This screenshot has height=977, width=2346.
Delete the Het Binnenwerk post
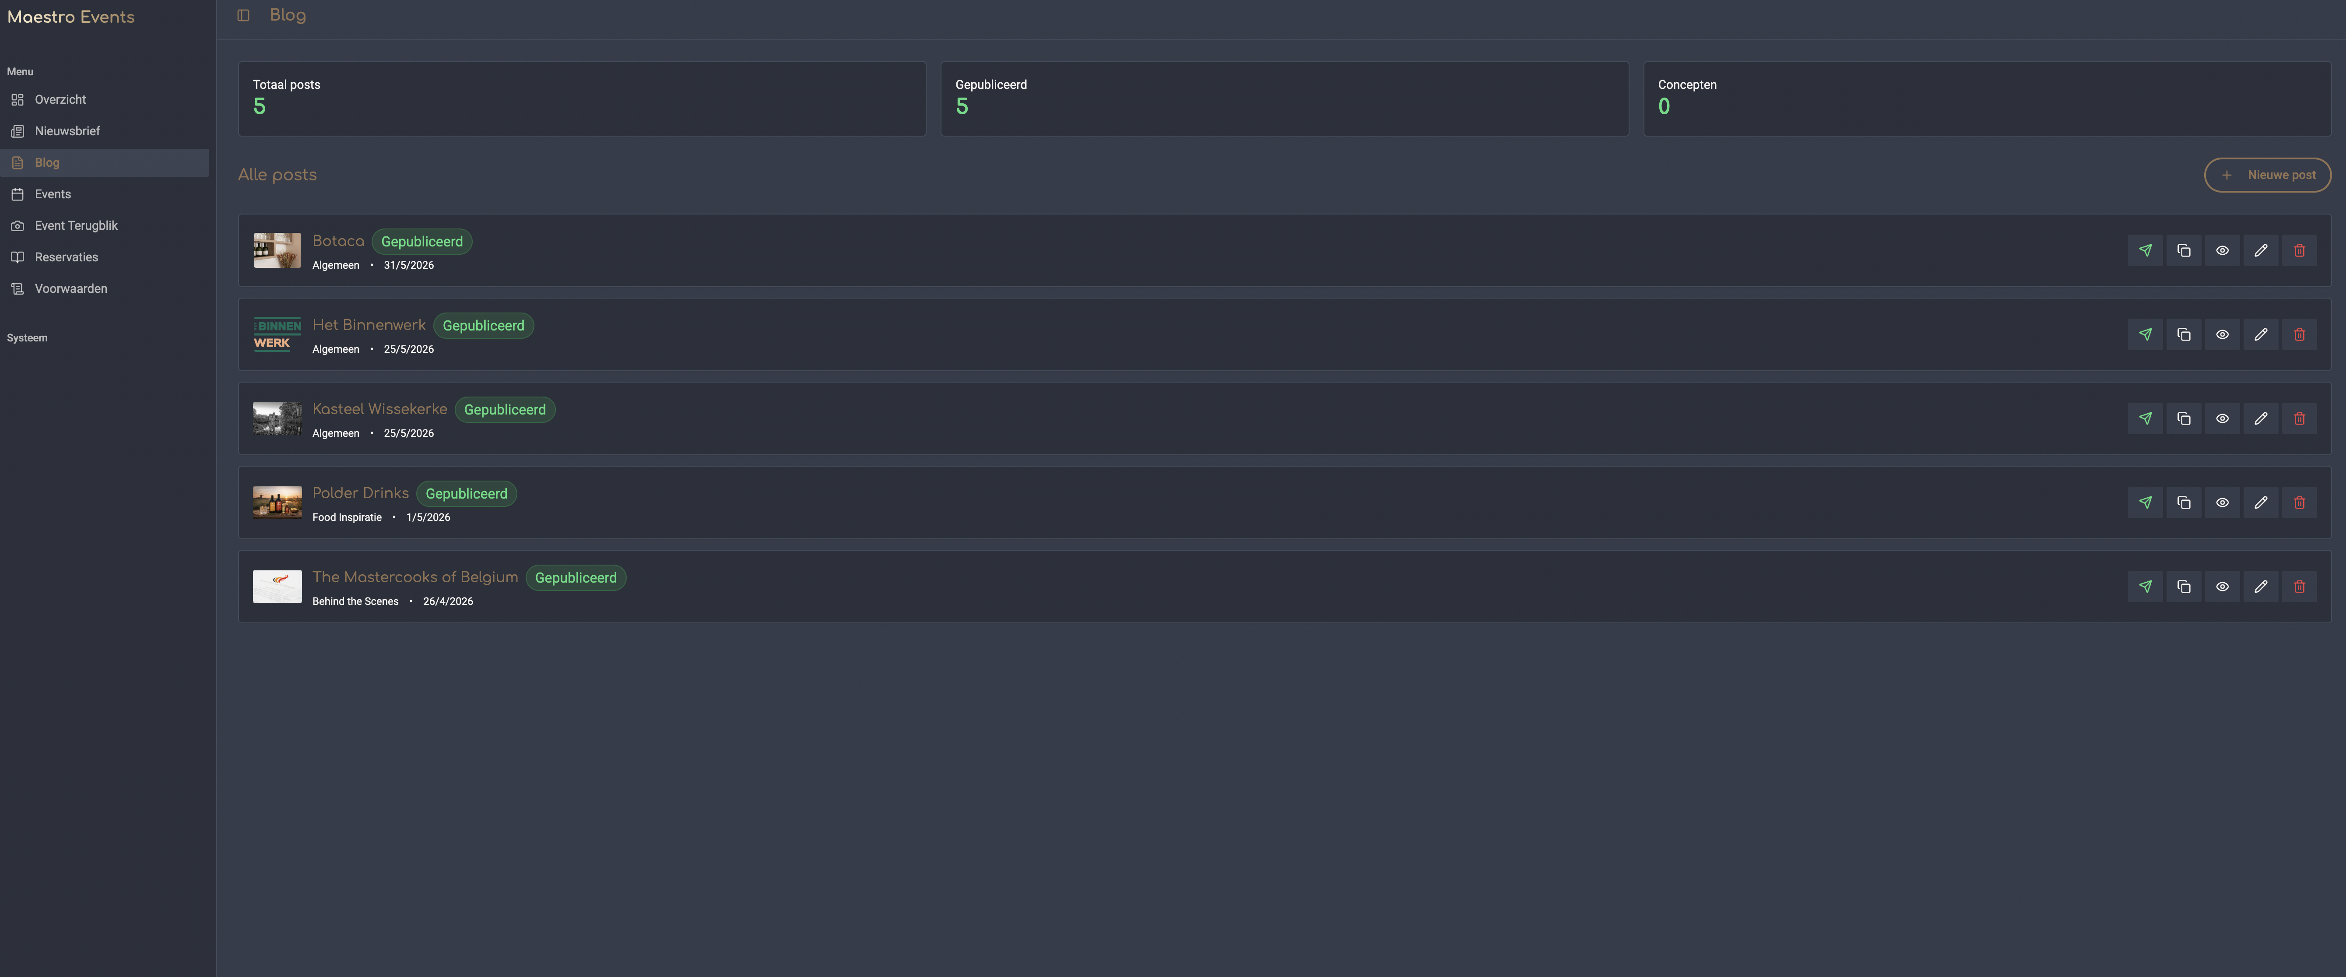tap(2299, 334)
